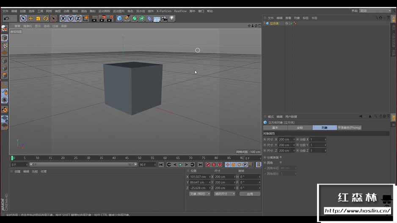Open the 绝对尺寸 dropdown

(x=224, y=194)
